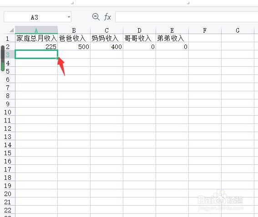Click into the formula bar input
The width and height of the screenshot is (258, 217).
click(x=187, y=17)
